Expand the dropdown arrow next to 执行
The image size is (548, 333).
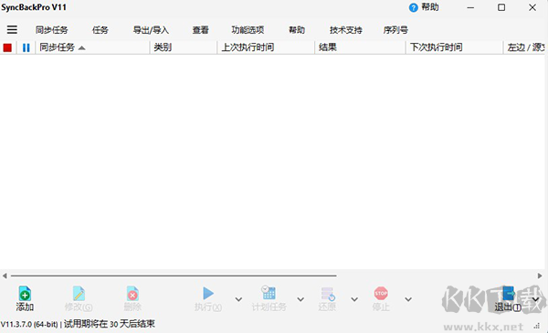click(x=238, y=299)
